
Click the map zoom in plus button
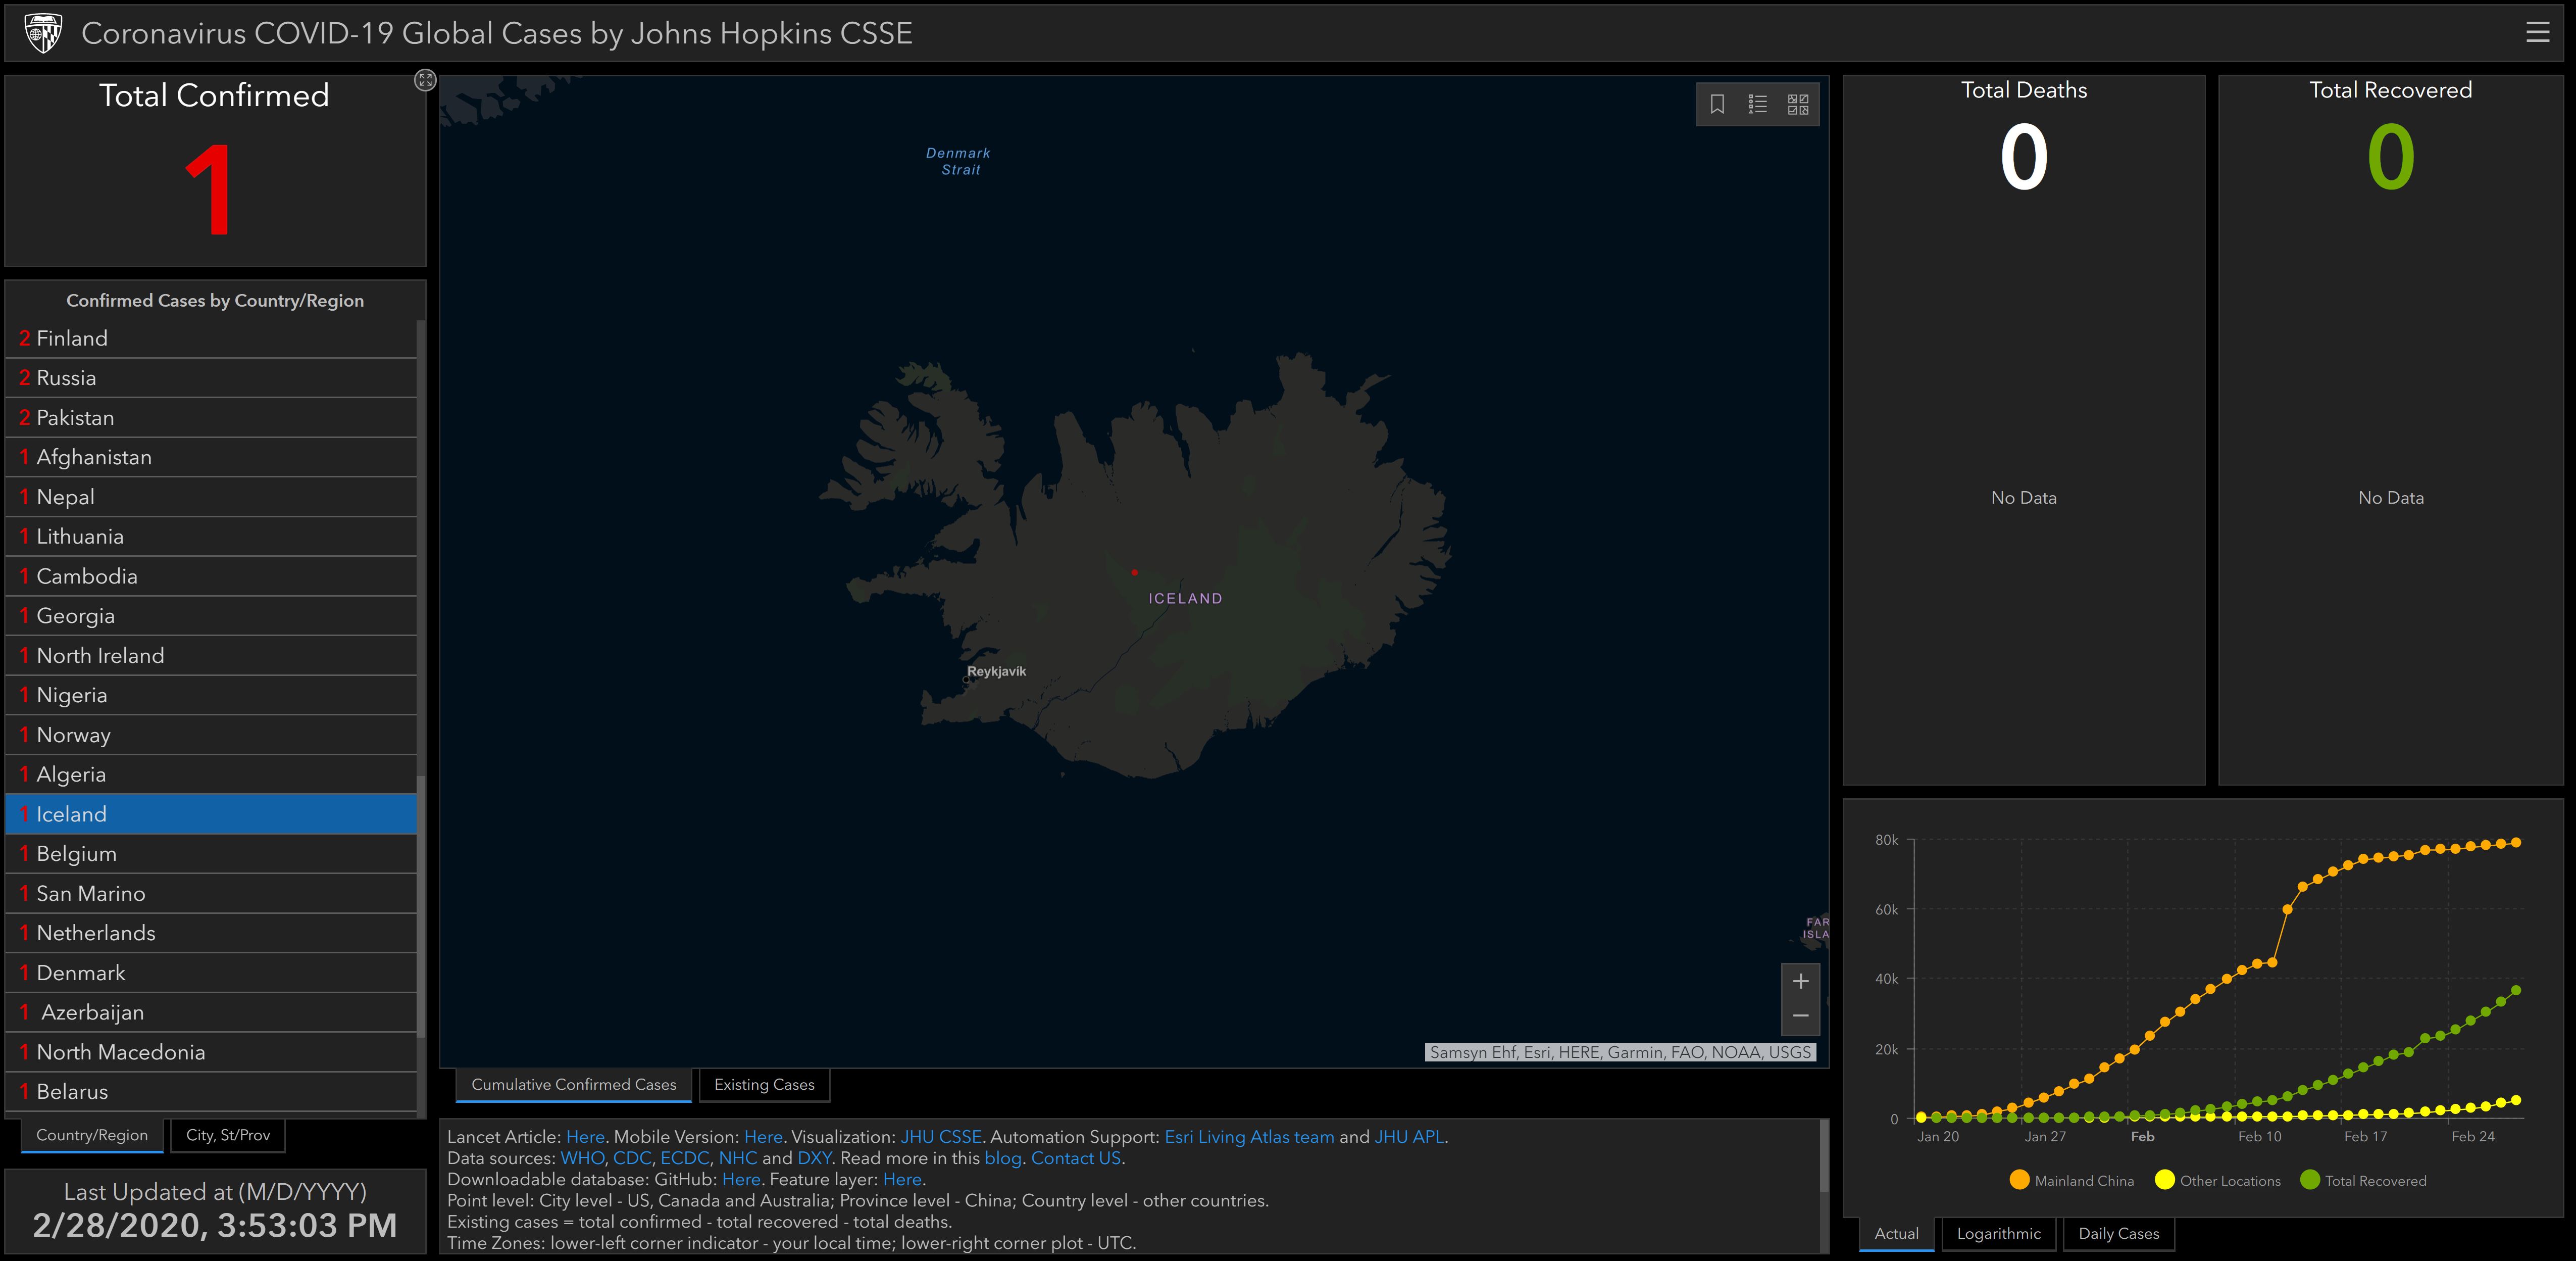[1800, 981]
